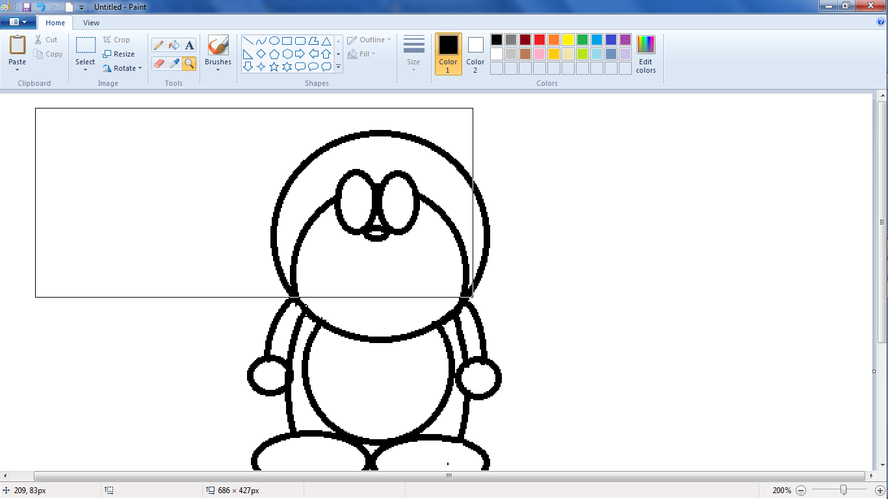Screen dimensions: 888x499
Task: Click the zoom slider handle
Action: [844, 490]
